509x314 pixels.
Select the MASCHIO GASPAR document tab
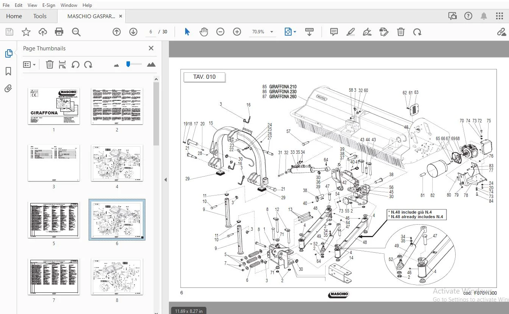point(91,16)
